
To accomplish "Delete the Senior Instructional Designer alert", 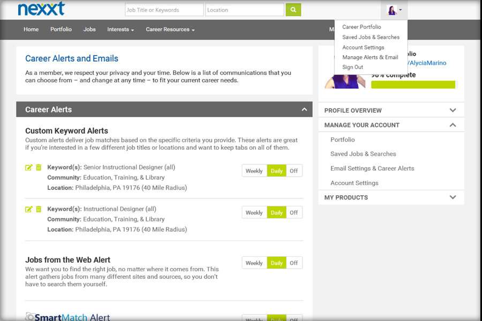I will [39, 167].
